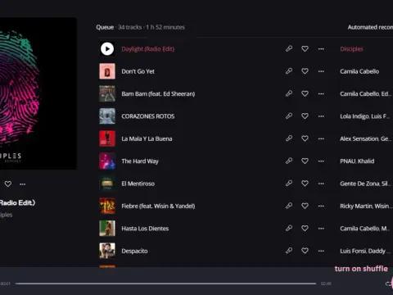Show lyrics for Daylight (Radio Edit)
This screenshot has height=295, width=393.
click(289, 49)
